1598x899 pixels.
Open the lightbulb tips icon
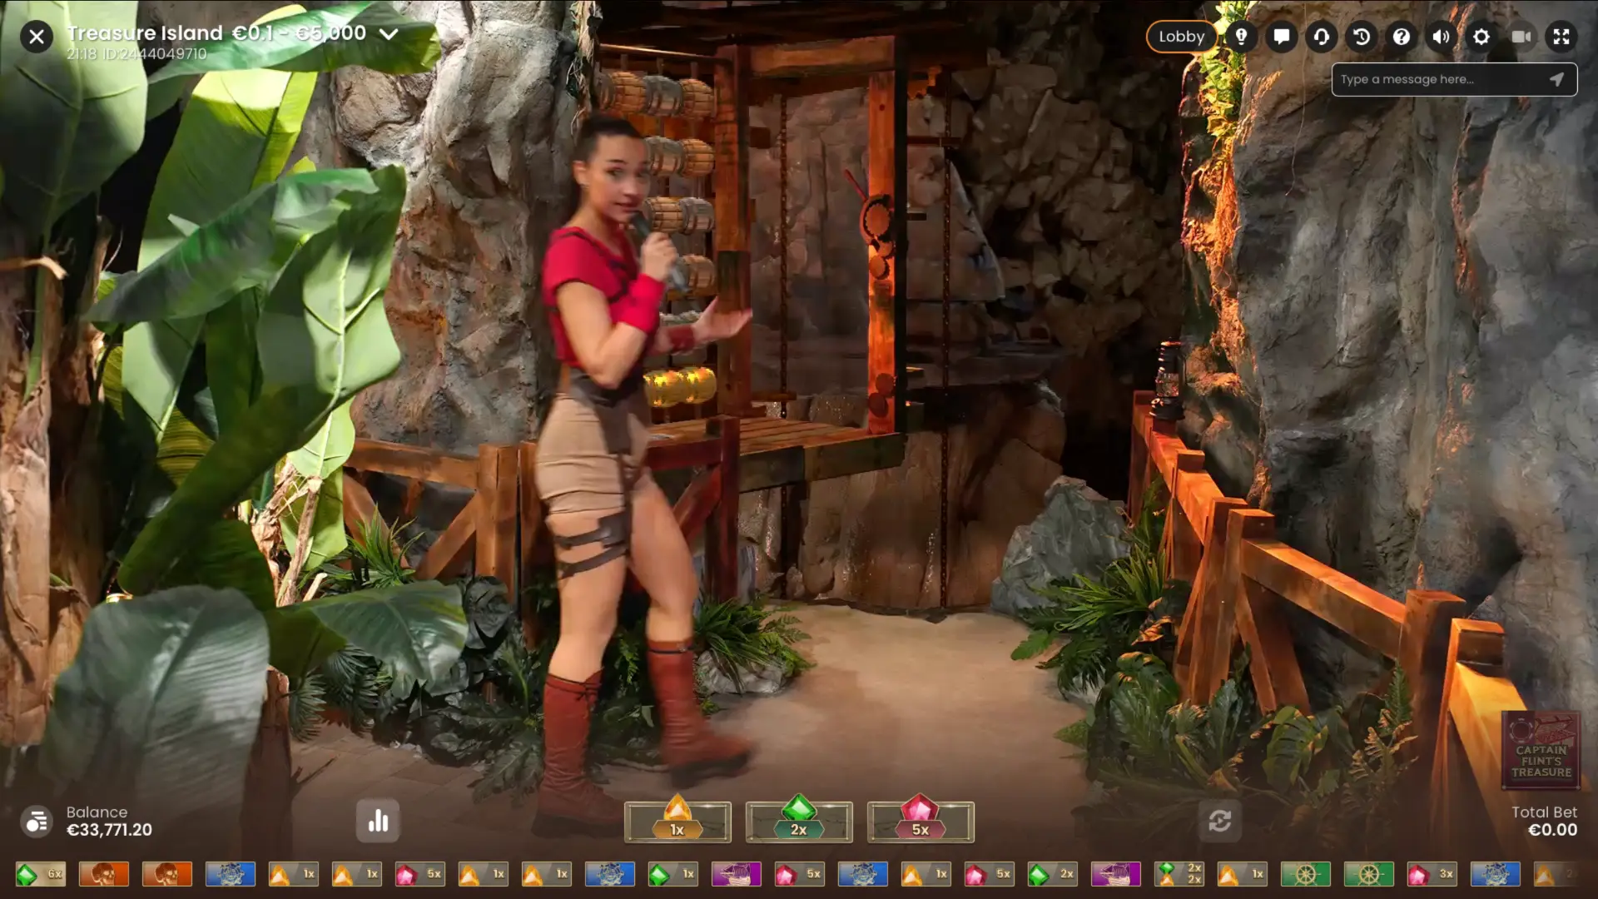pyautogui.click(x=1241, y=37)
